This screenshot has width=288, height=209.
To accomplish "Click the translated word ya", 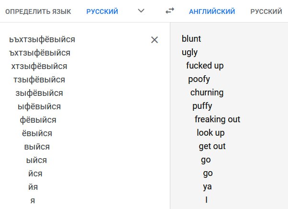I will click(207, 187).
